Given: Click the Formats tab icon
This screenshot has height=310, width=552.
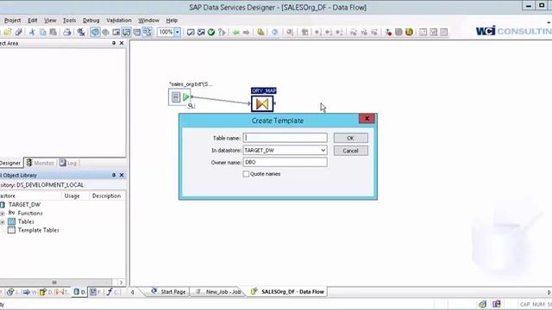Looking at the screenshot, I should click(x=93, y=292).
